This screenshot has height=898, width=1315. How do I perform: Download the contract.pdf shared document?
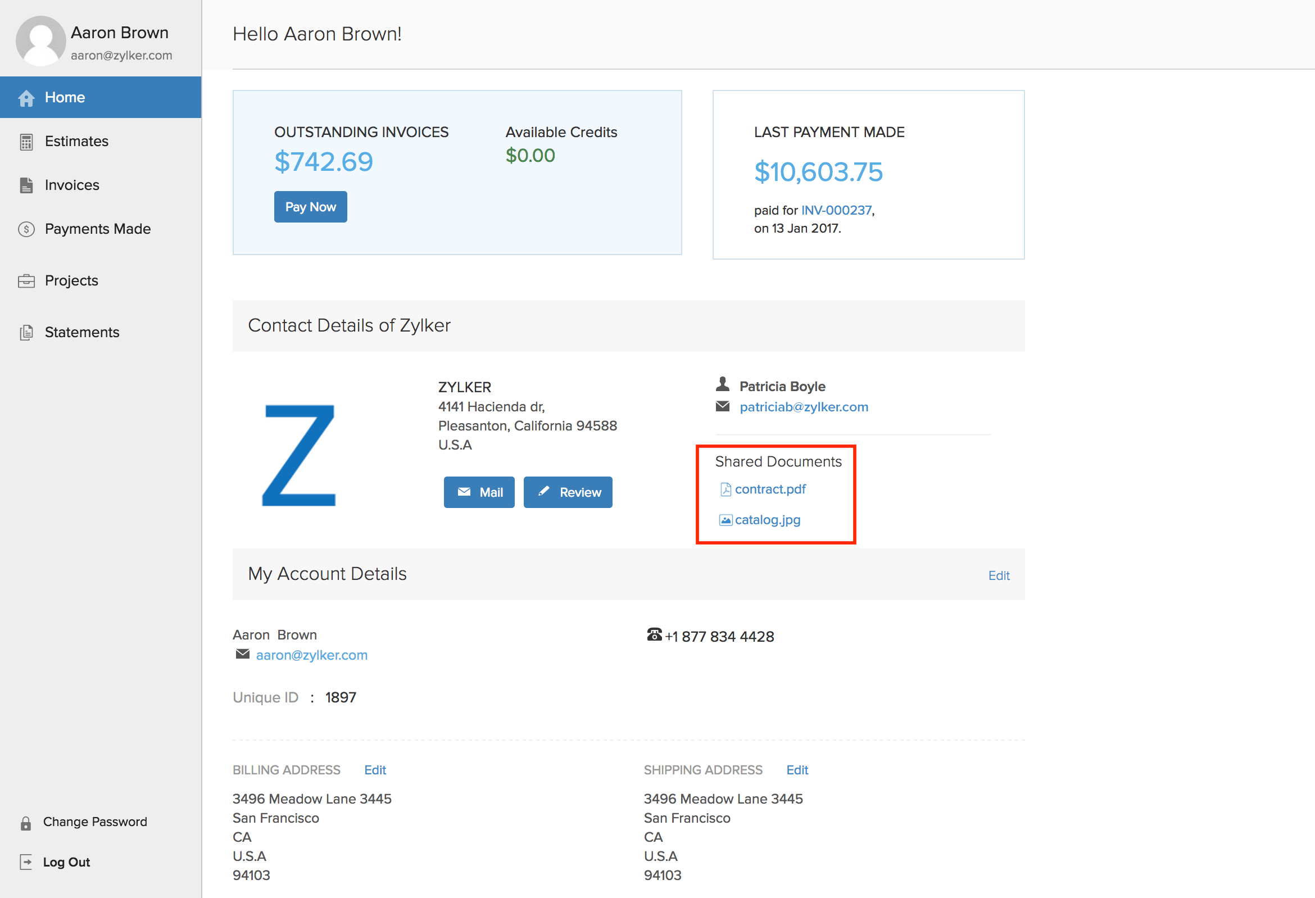coord(770,489)
